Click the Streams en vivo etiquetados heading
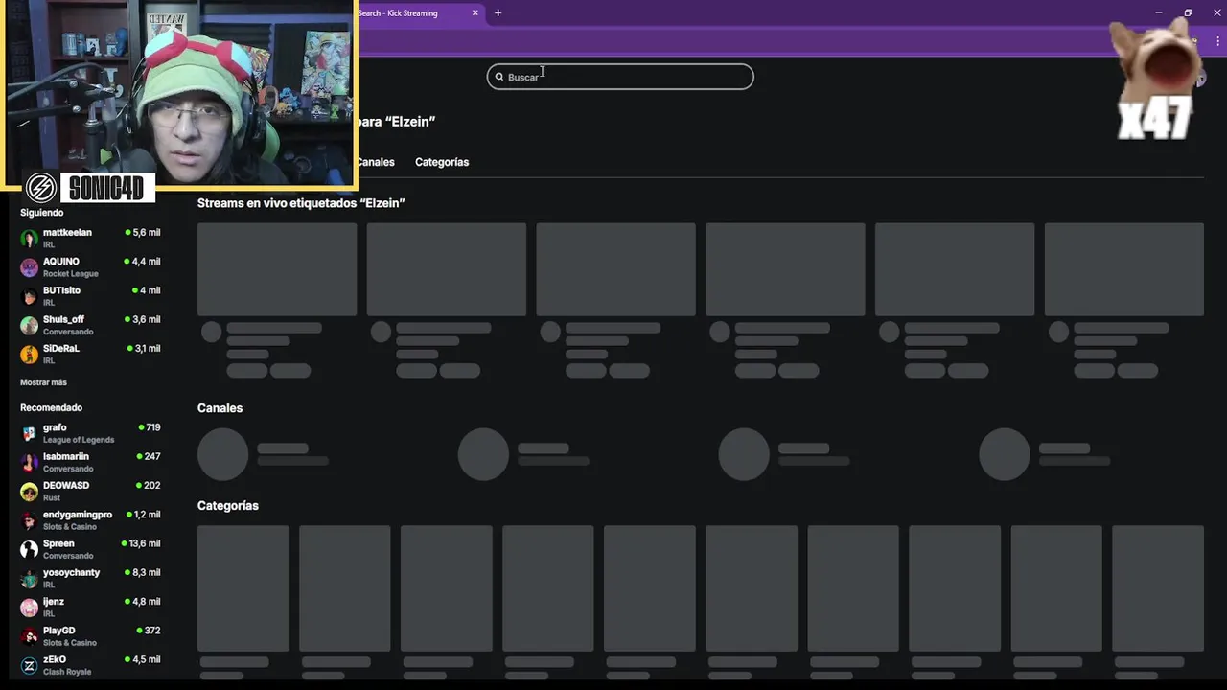This screenshot has height=690, width=1227. click(301, 203)
